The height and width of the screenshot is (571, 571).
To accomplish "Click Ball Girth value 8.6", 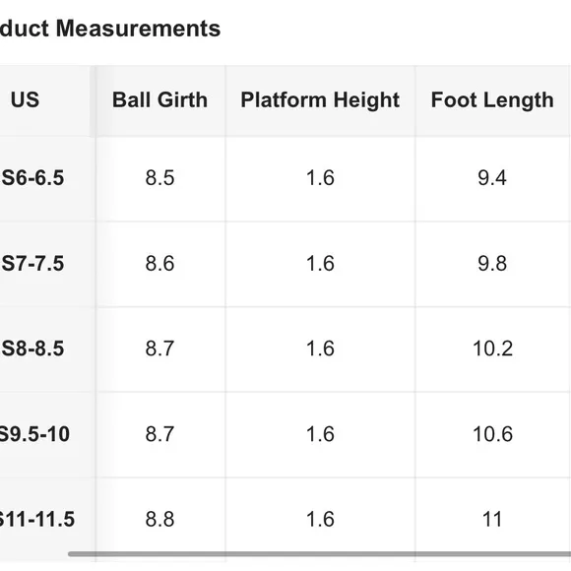I will click(x=159, y=263).
